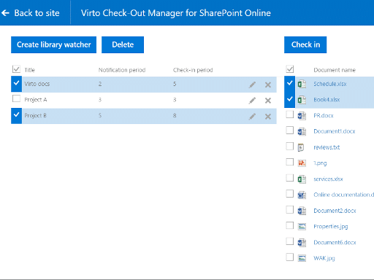Screen dimensions: 374x280
Task: Edit the Project A watcher with pencil icon
Action: tap(252, 101)
